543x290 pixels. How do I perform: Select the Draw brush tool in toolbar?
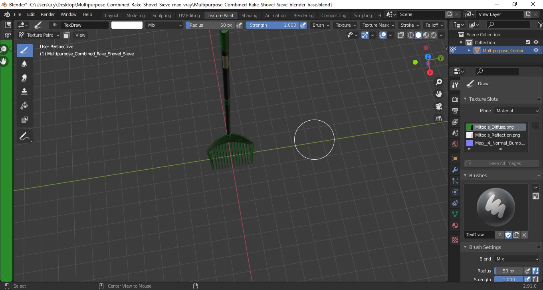[x=24, y=50]
